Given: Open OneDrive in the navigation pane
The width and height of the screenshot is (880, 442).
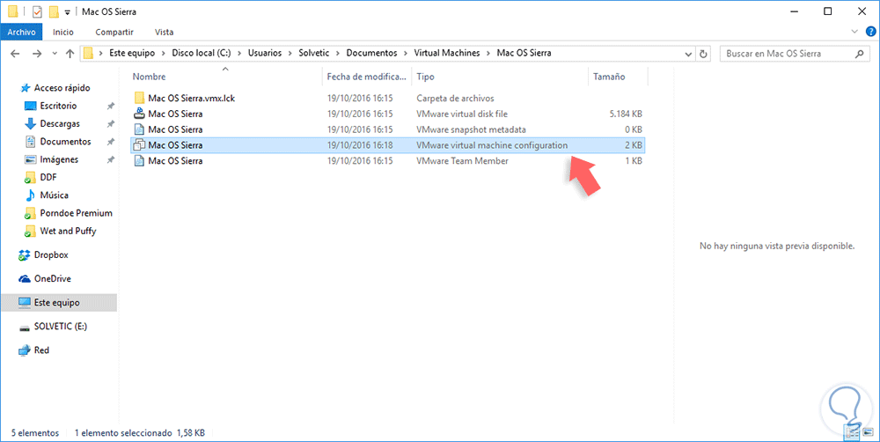Looking at the screenshot, I should pos(52,279).
